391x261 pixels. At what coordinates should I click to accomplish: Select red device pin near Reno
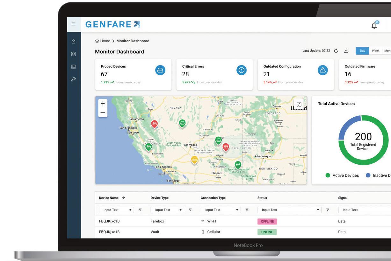coord(155,124)
